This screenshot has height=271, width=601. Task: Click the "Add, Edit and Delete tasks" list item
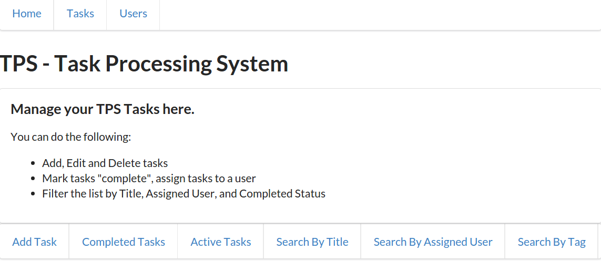(x=105, y=163)
